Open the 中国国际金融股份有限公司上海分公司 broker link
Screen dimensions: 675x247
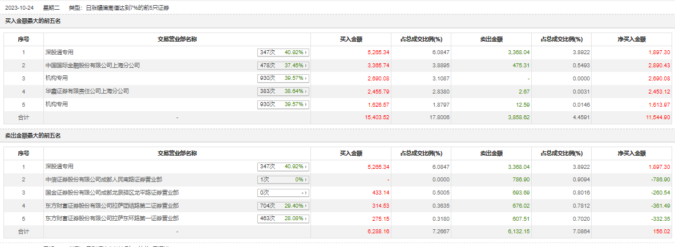click(x=92, y=66)
